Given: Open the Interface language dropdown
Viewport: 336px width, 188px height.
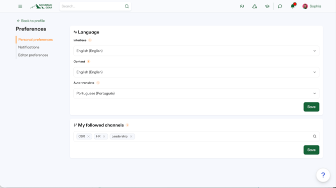Looking at the screenshot, I should (196, 51).
